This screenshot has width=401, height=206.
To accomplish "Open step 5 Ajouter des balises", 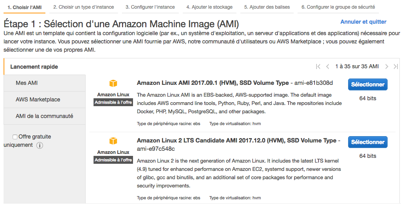I will point(267,7).
